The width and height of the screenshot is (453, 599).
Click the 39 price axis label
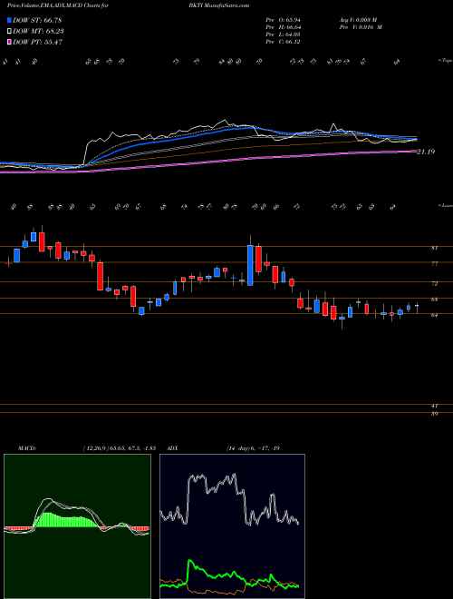(x=434, y=414)
